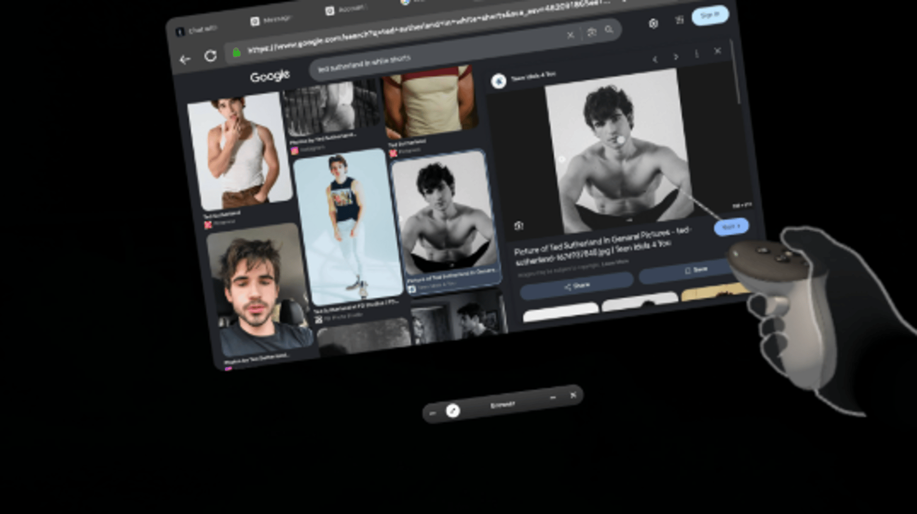Click the blue Visit button

731,227
